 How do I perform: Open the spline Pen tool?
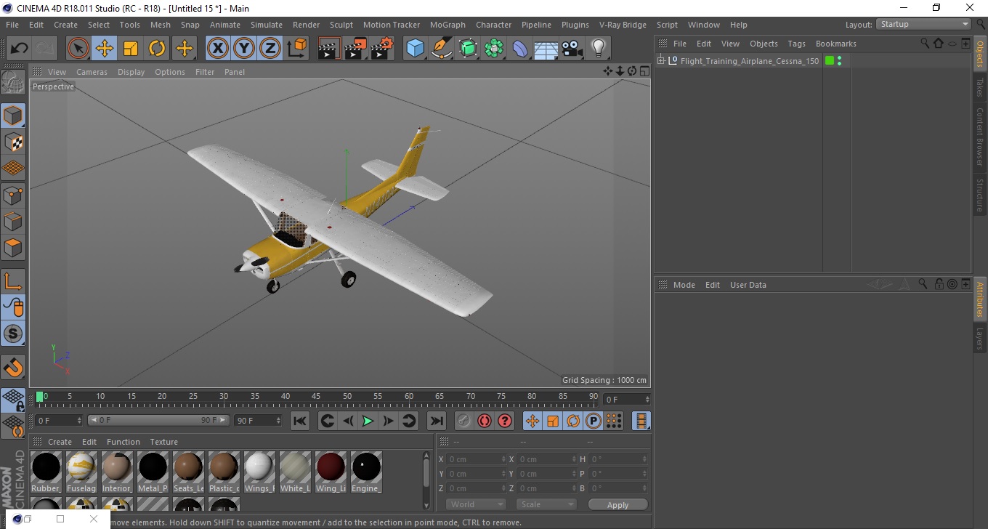[442, 49]
